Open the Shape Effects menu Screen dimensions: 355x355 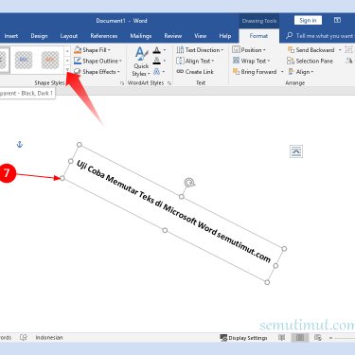(x=97, y=72)
